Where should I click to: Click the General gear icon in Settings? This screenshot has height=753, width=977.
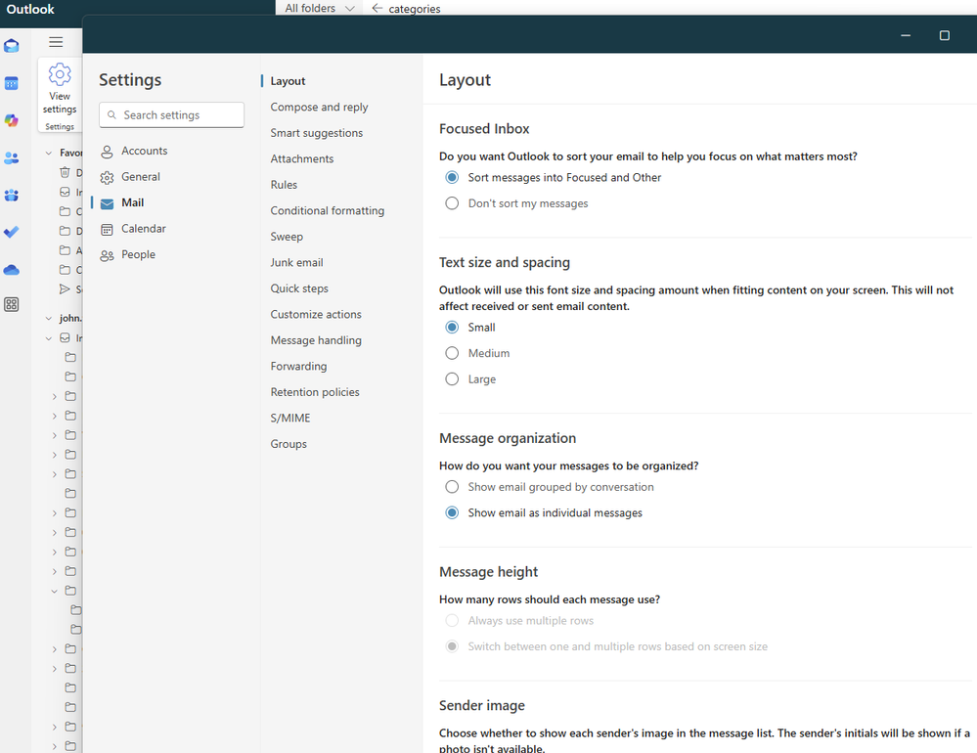(x=108, y=178)
